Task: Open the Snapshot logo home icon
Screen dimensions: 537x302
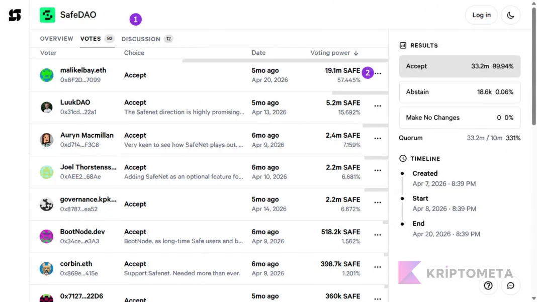Action: click(15, 15)
